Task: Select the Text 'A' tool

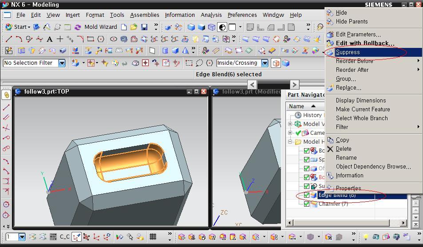Action: [49, 39]
